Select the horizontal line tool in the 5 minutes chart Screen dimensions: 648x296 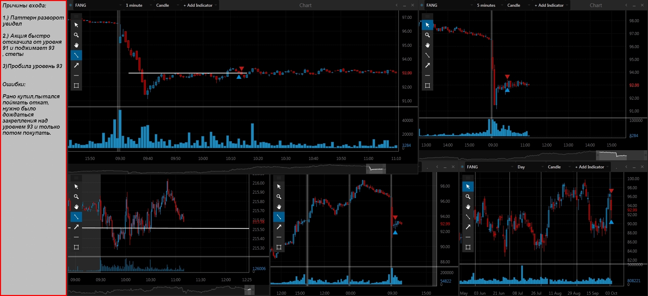(x=427, y=75)
